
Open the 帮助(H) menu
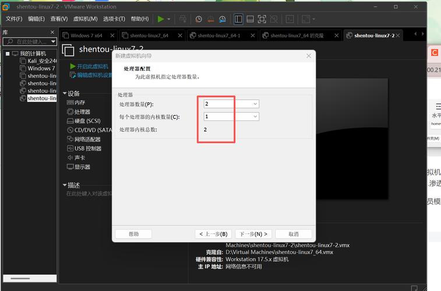point(140,19)
